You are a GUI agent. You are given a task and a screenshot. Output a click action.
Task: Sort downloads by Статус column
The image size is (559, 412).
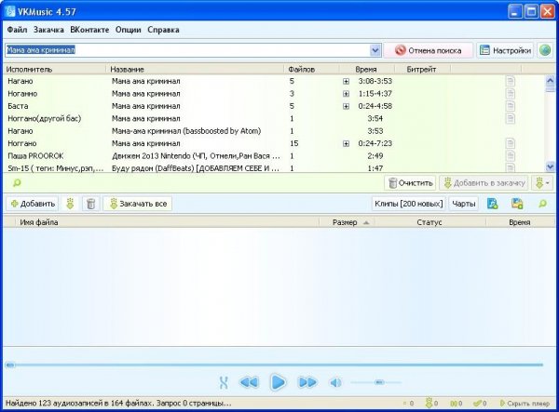[x=429, y=222]
